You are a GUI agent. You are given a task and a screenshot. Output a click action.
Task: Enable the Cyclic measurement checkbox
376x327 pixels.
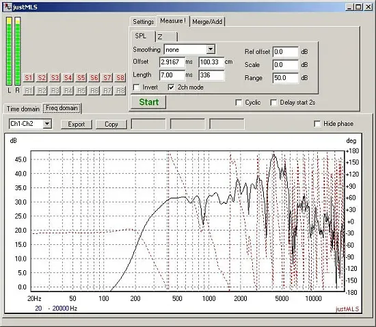coord(239,103)
